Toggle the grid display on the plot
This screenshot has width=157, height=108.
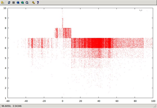(14, 3)
